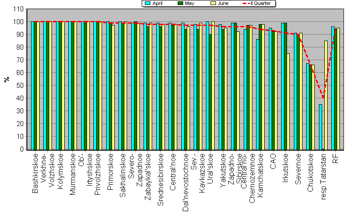Screen dimensions: 354x218
Task: Click the 0 y-axis tick label
Action: point(22,149)
